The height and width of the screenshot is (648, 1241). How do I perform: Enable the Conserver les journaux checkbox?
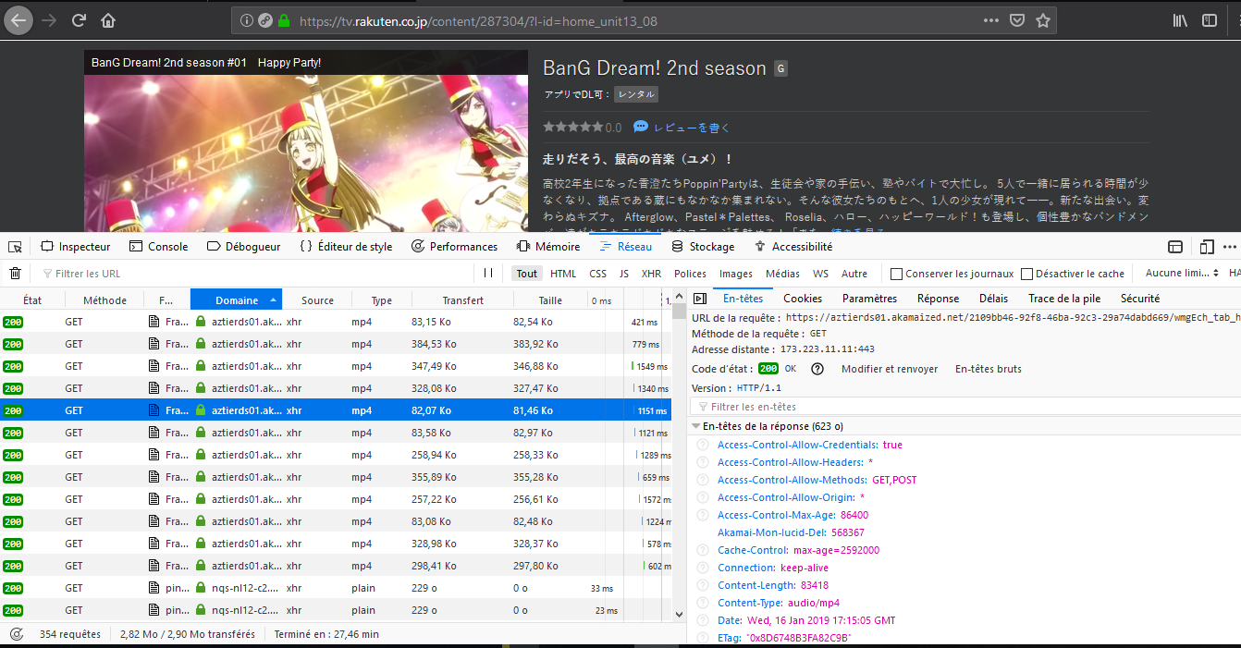coord(896,274)
